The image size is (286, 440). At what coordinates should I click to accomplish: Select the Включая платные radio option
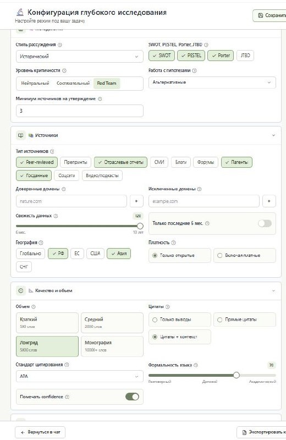[245, 255]
